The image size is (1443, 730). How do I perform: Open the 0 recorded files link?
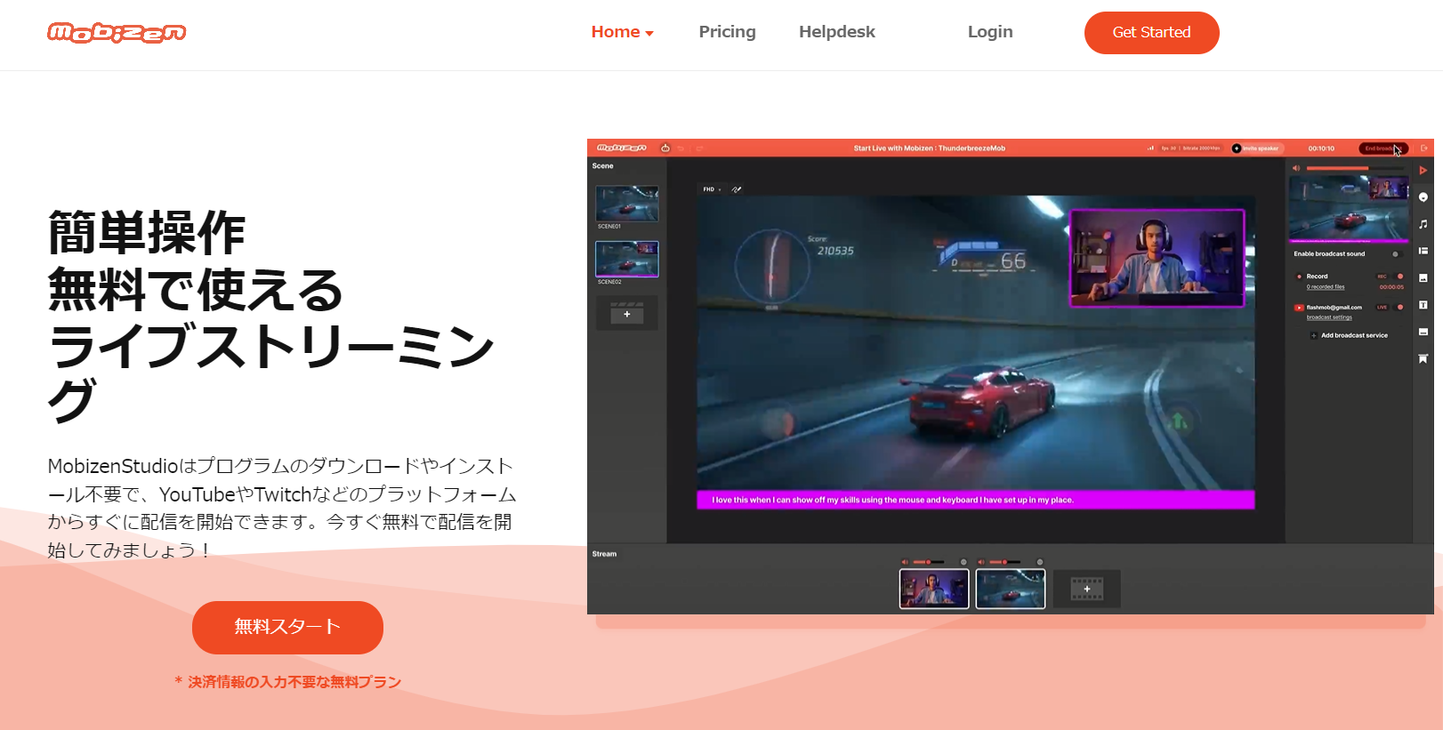click(1326, 287)
